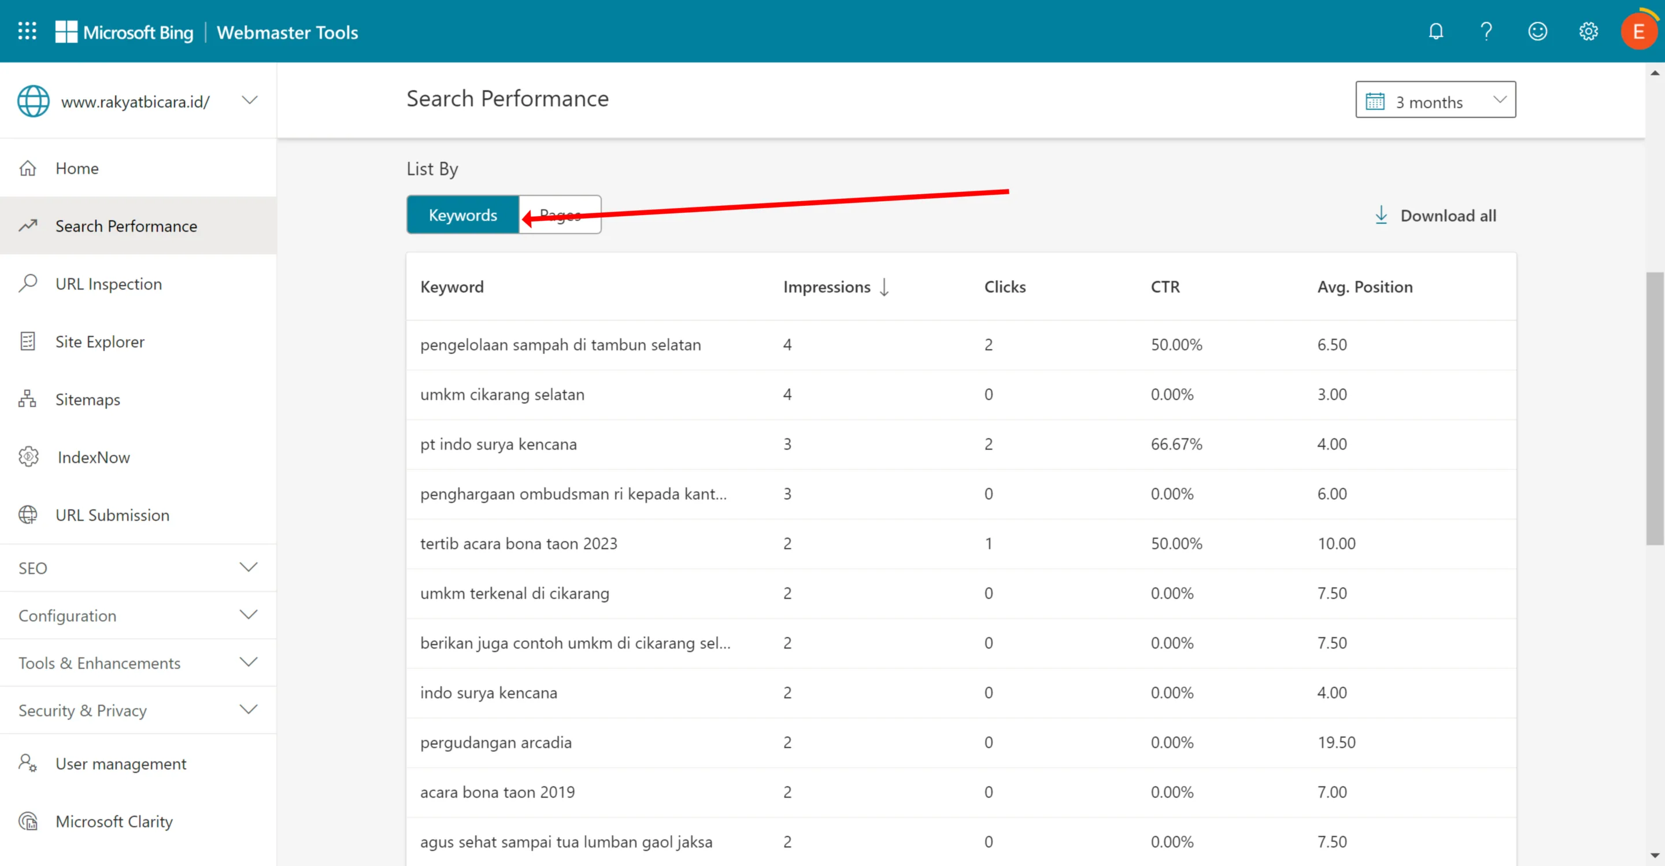The image size is (1665, 866).
Task: Sort by Keyword column header
Action: tap(452, 287)
